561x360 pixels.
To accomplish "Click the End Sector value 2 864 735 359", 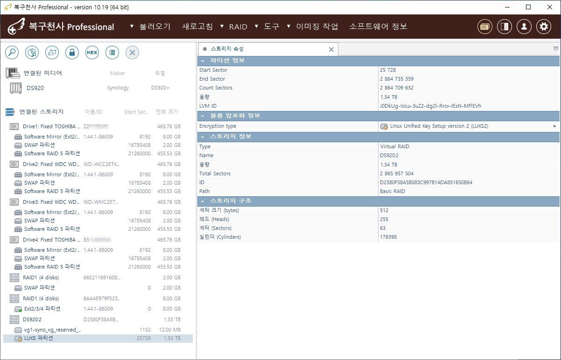I will 397,79.
